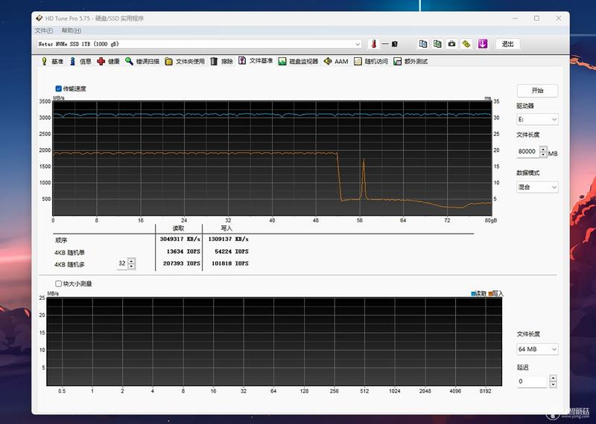Expand the Netac NVMe SSD drive selector
This screenshot has height=424, width=596.
199,44
